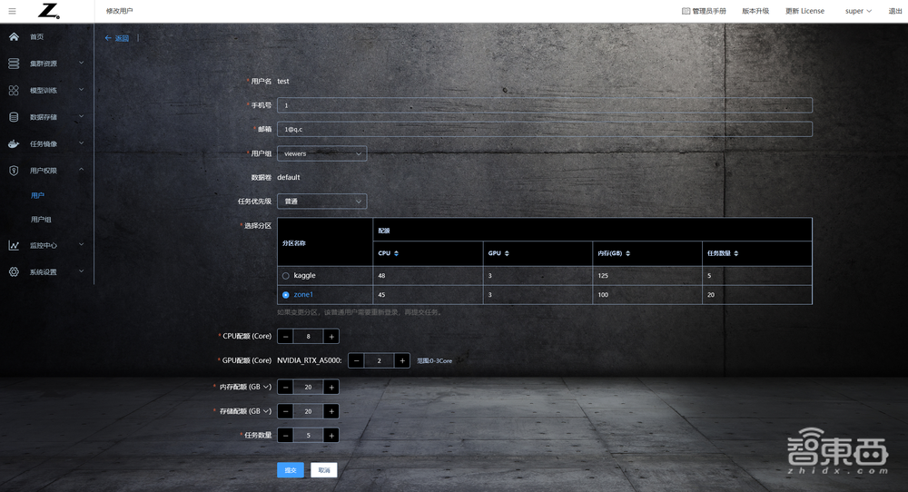Click the 模型训练 model training icon
Viewport: 908px width, 492px height.
(x=14, y=91)
